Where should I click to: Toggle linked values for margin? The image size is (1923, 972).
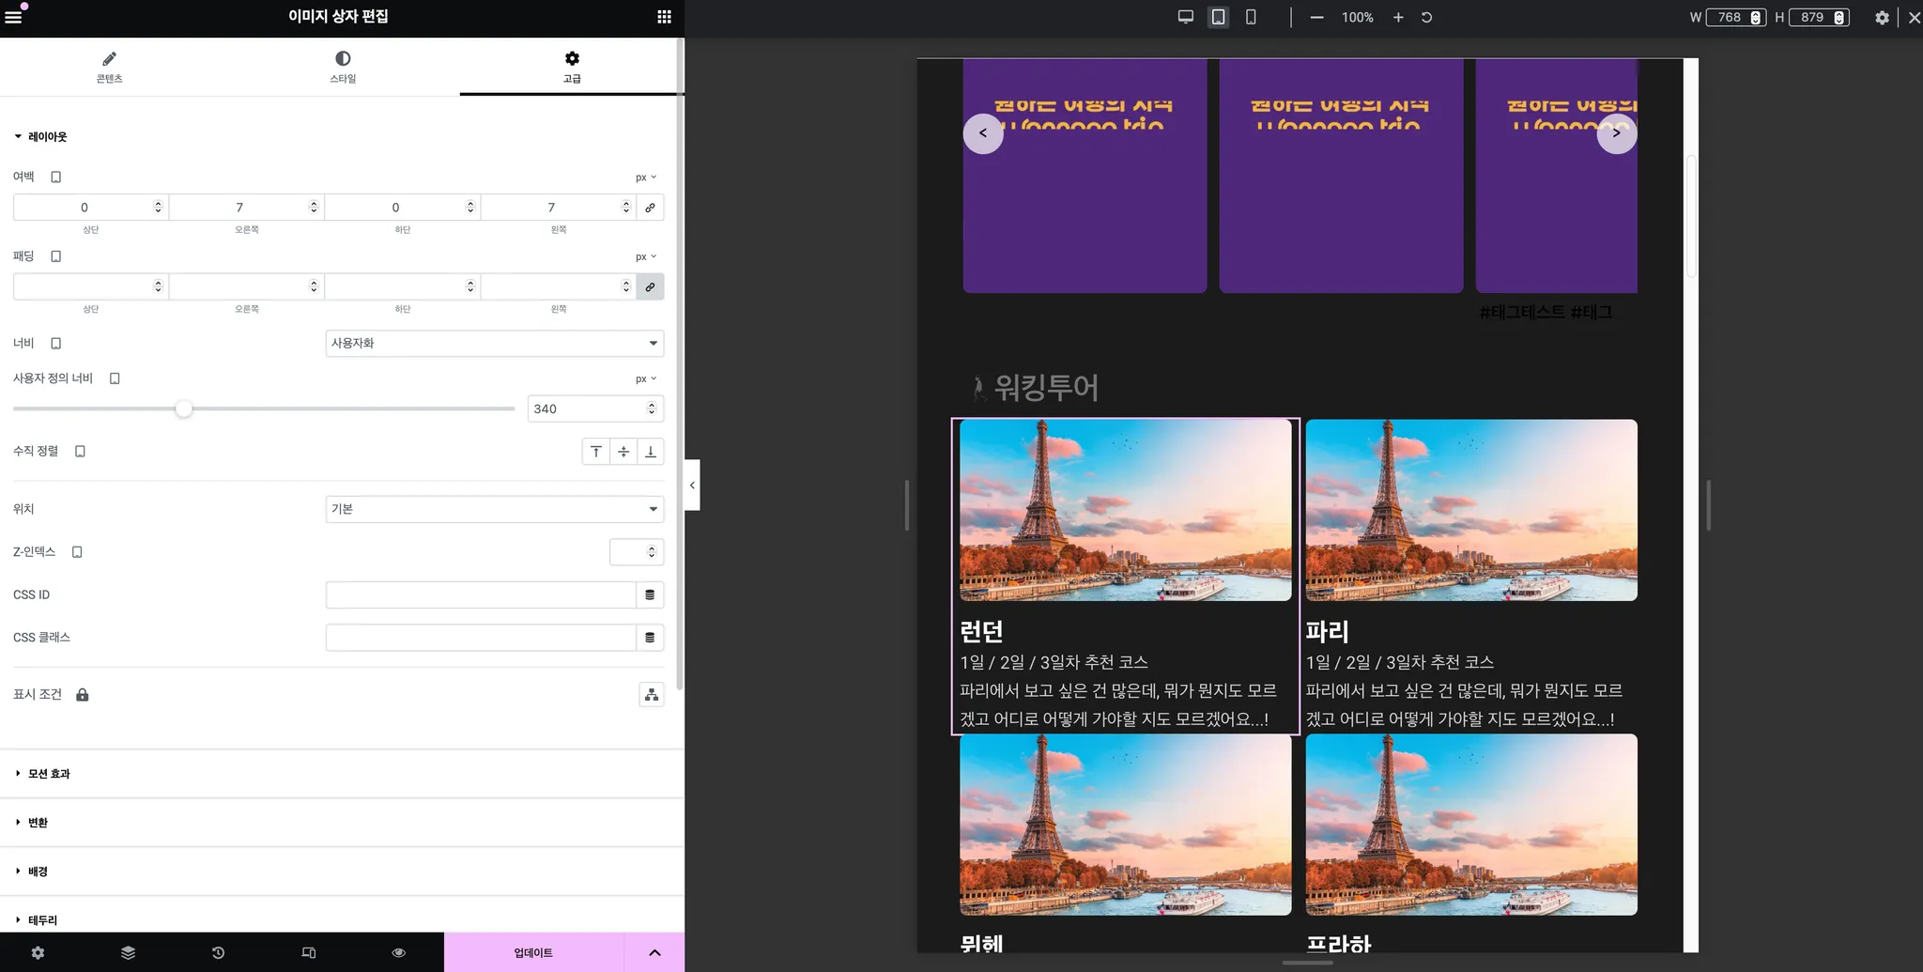(650, 208)
